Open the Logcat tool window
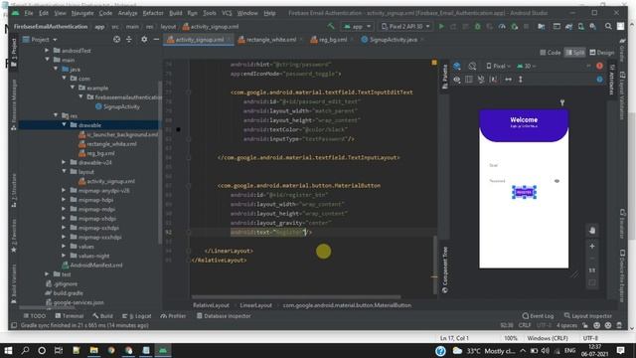 (x=137, y=316)
